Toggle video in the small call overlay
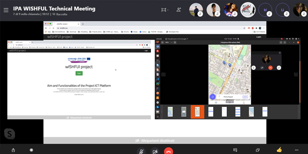Viewport: 308px width, 154px height. (262, 68)
